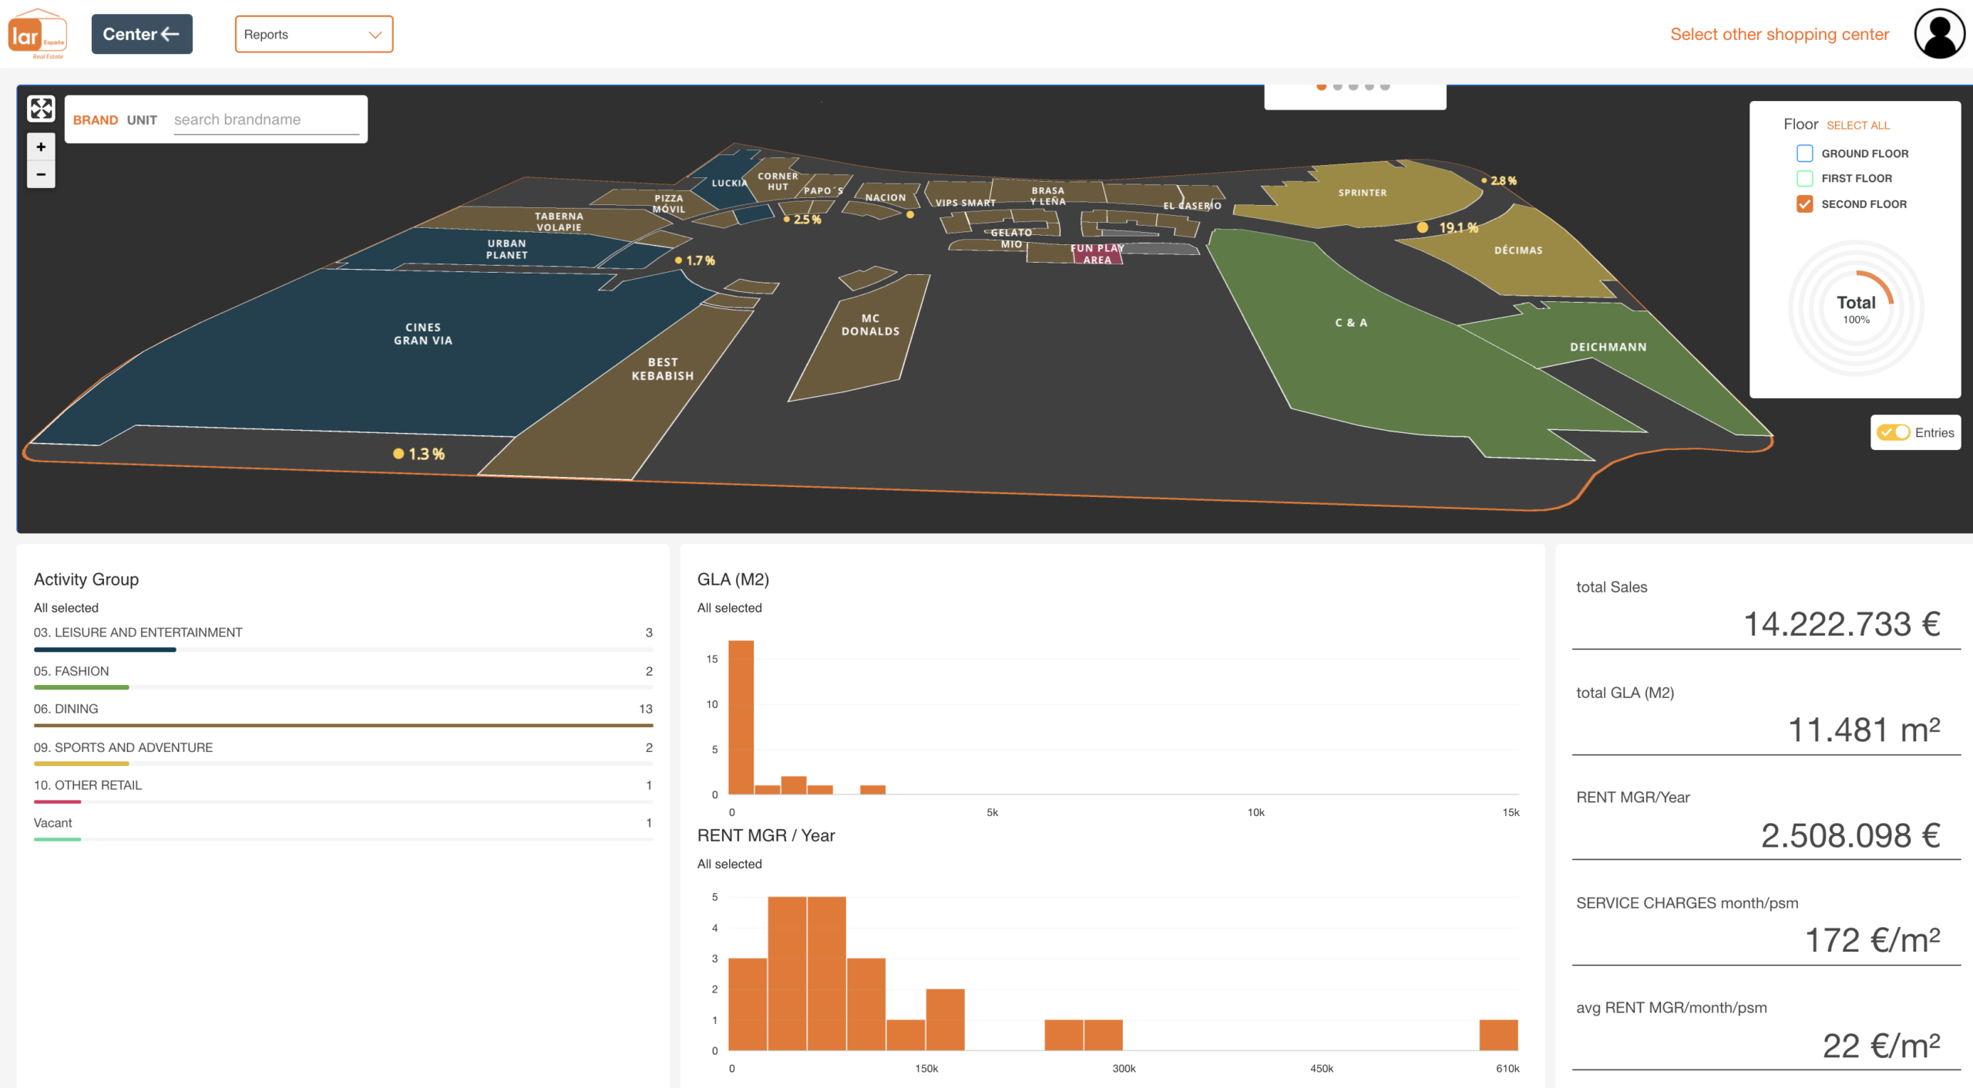Select the SPRINTER store unit
Viewport: 1973px width, 1088px height.
click(x=1362, y=193)
